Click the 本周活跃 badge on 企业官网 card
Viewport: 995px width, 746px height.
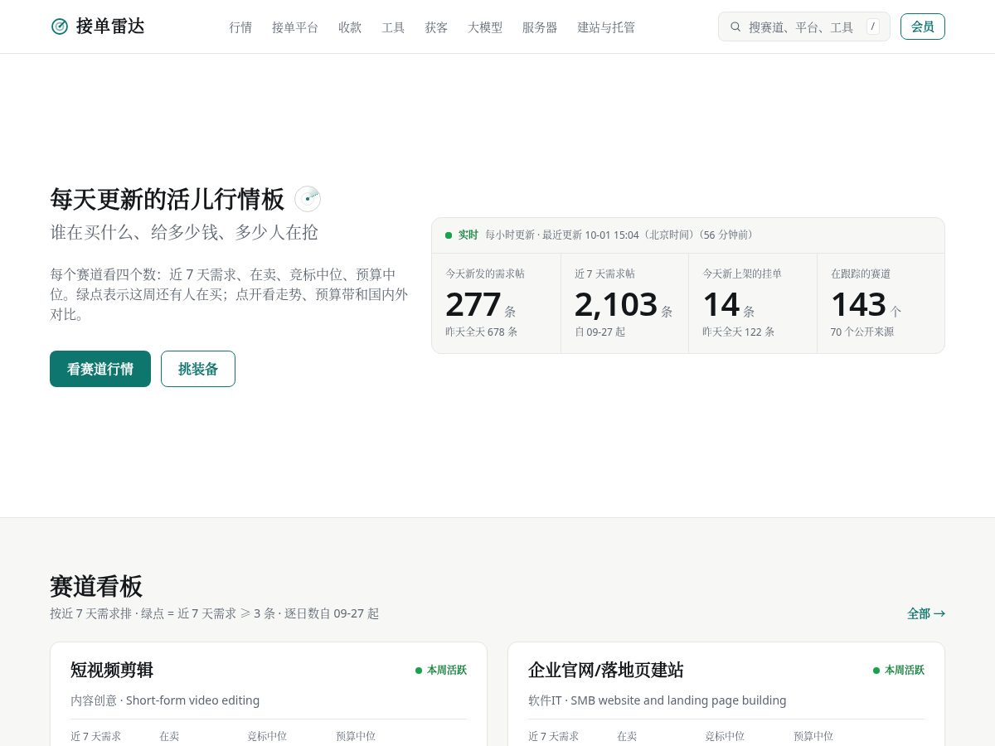click(x=899, y=670)
